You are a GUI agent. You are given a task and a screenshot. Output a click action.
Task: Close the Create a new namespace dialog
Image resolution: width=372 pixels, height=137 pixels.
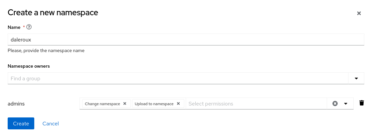pos(359,13)
